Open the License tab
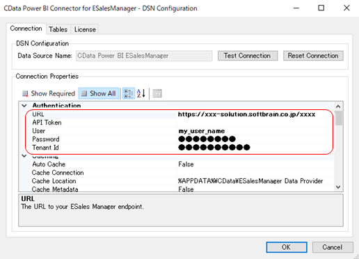 click(85, 29)
